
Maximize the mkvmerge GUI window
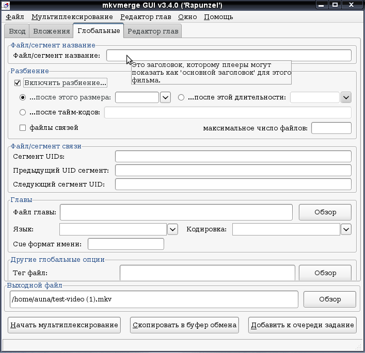[335, 5]
